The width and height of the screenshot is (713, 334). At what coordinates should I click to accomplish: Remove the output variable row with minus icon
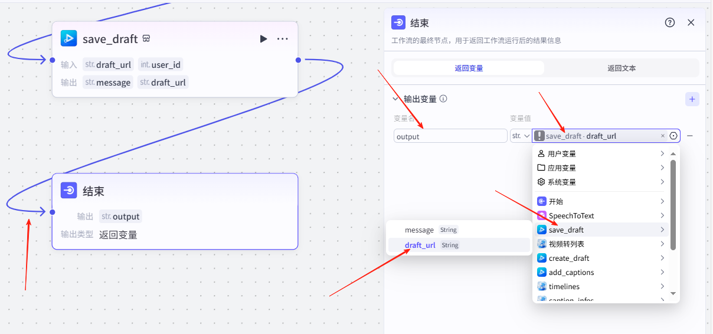(689, 136)
